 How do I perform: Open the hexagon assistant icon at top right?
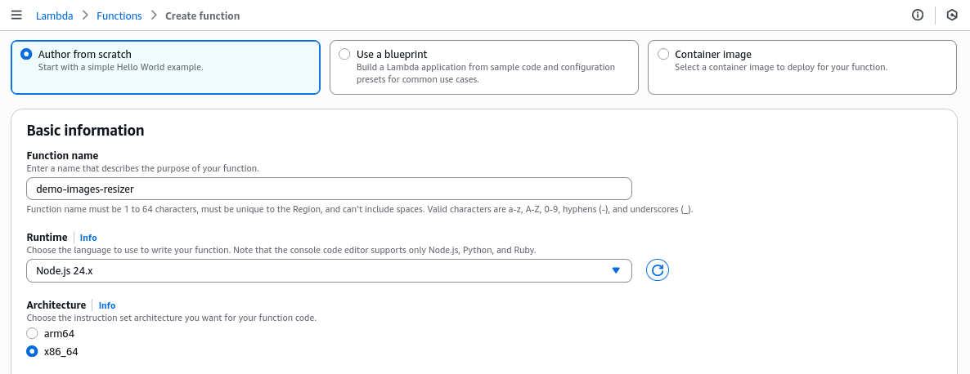point(952,16)
